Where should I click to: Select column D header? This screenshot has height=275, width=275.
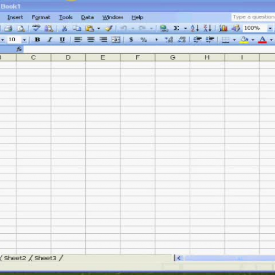pyautogui.click(x=68, y=57)
